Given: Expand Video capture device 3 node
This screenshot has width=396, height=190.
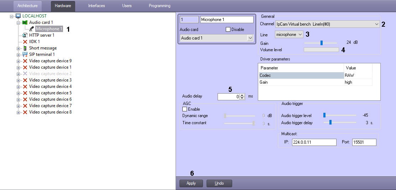Looking at the screenshot, I should point(18,80).
